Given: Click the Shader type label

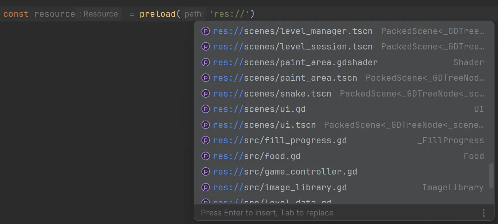Looking at the screenshot, I should click(x=468, y=63).
